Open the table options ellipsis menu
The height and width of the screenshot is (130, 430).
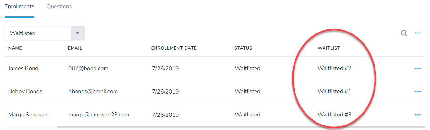(418, 33)
